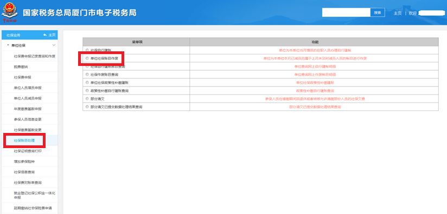
Task: Open 社保信息查询 in sidebar
Action: coord(24,172)
